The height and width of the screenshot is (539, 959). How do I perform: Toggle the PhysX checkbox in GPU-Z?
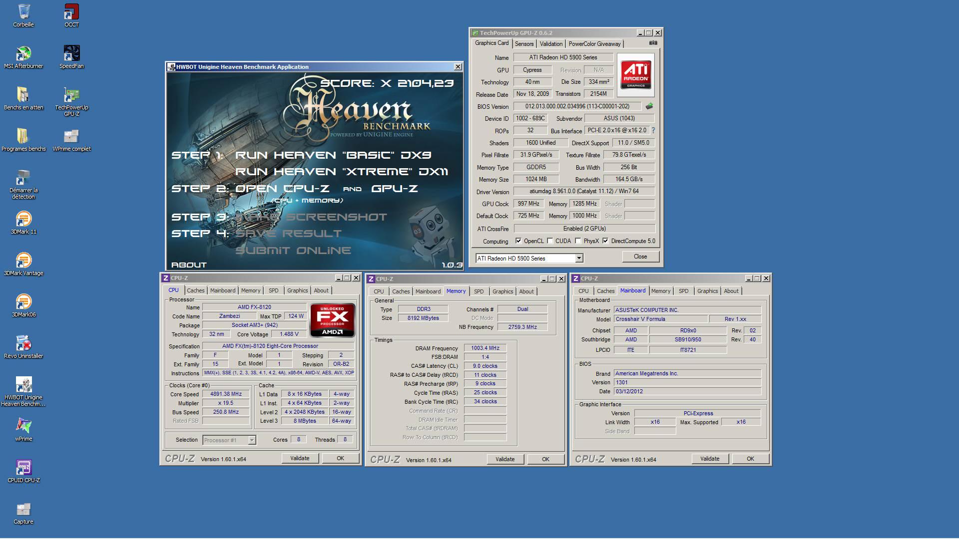point(578,241)
